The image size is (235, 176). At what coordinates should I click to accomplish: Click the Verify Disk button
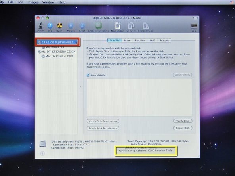183,121
